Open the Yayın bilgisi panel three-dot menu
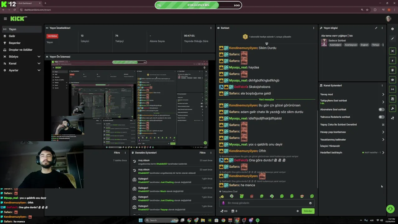Screen dimensions: 398x224 tap(382, 28)
